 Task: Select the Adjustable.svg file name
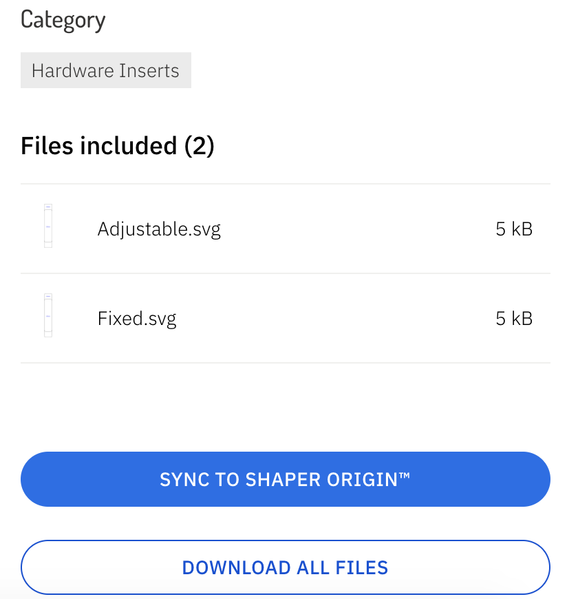pyautogui.click(x=159, y=229)
